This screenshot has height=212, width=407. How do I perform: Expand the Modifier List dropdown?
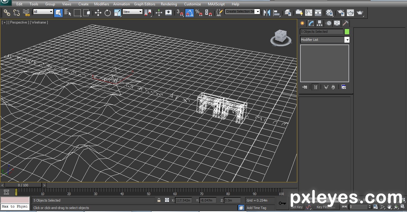point(347,40)
